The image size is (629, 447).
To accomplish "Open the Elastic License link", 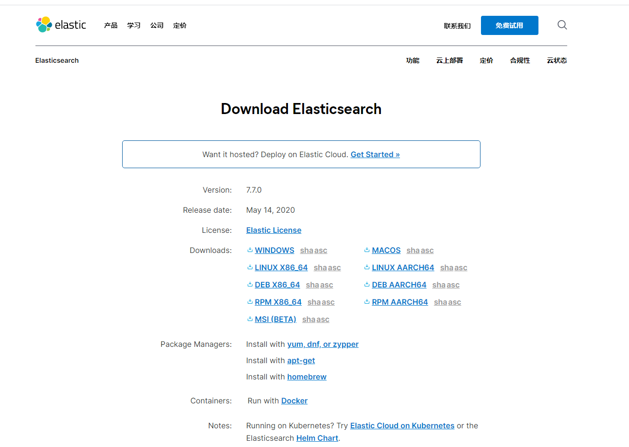I will pos(274,230).
